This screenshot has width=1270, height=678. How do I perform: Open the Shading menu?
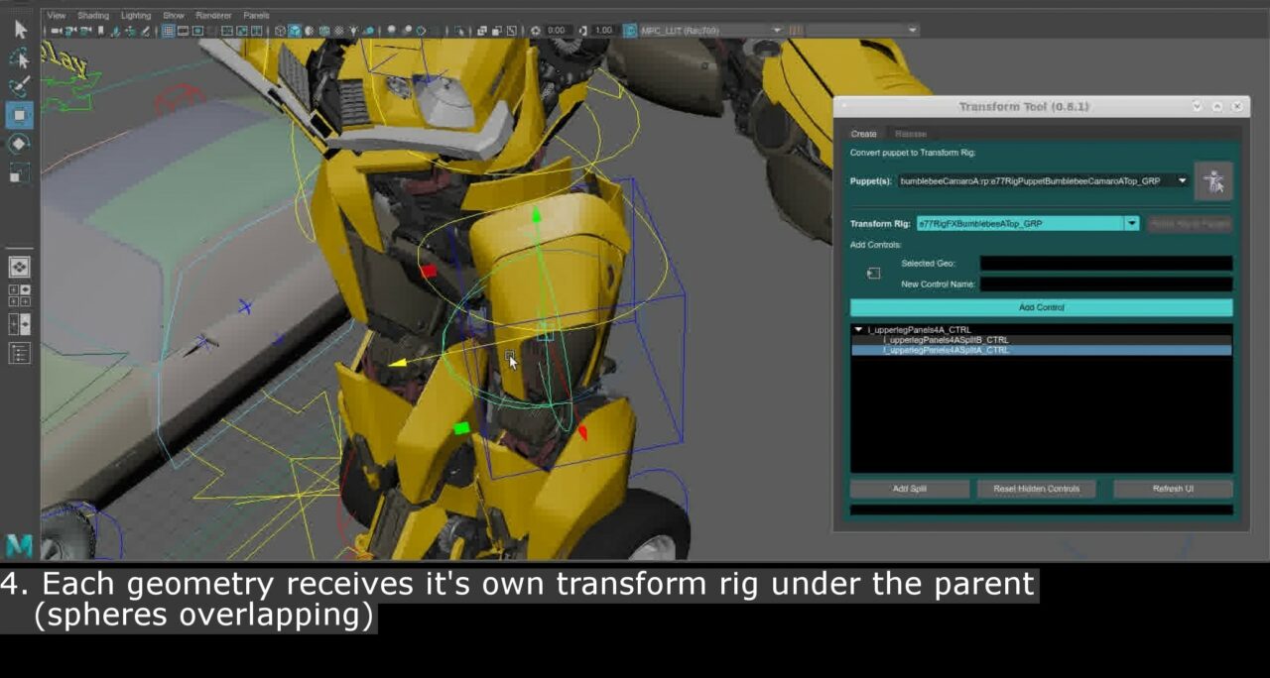93,15
